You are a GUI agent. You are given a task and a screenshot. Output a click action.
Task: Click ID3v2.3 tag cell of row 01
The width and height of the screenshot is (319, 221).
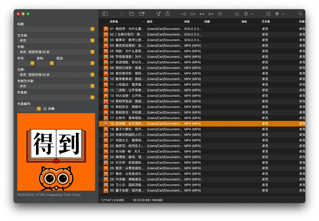click(x=193, y=29)
